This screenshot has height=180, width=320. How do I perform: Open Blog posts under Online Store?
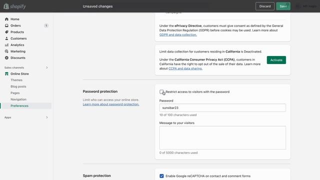click(18, 86)
